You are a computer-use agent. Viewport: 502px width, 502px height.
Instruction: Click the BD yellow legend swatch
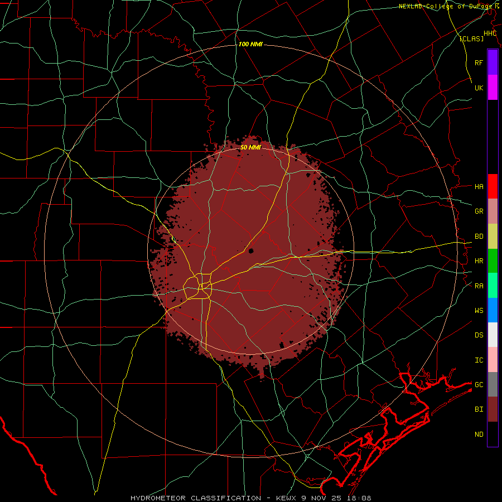pyautogui.click(x=493, y=236)
